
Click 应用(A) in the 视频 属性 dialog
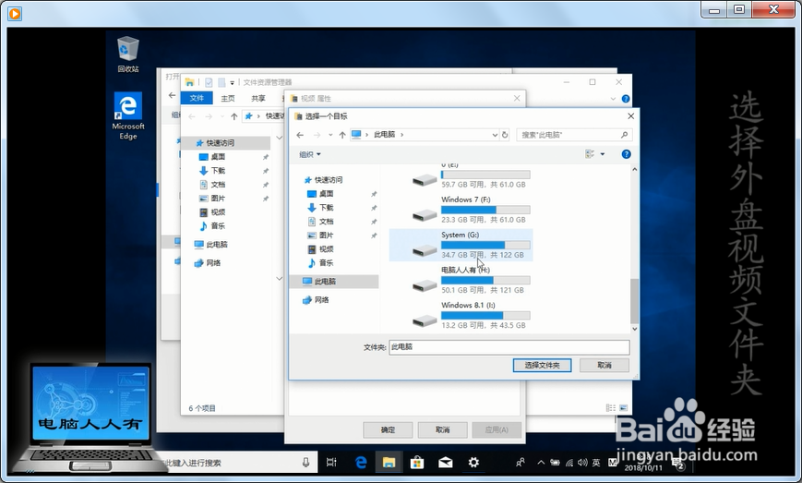(497, 429)
